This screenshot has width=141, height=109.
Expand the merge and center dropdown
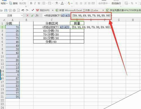coord(109,3)
